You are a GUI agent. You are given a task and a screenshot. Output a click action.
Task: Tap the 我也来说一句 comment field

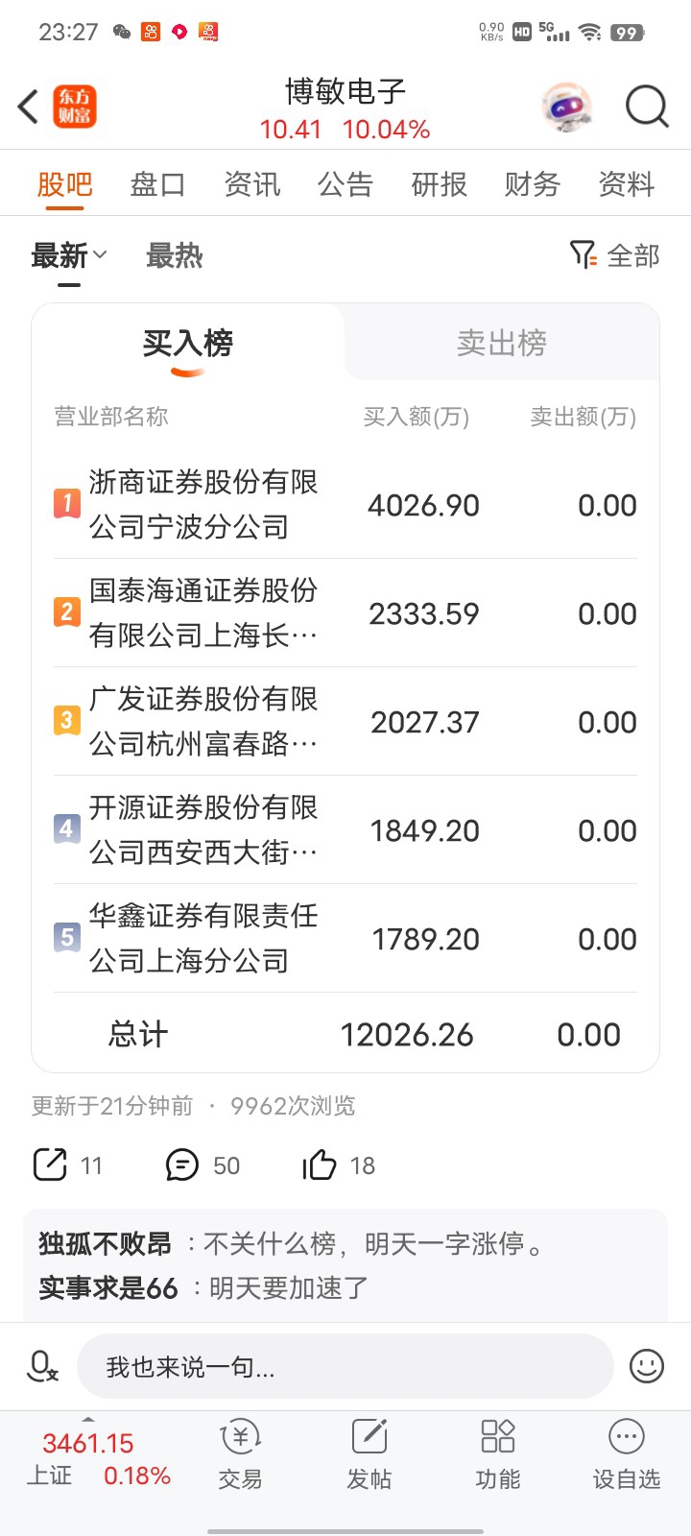coord(345,1366)
